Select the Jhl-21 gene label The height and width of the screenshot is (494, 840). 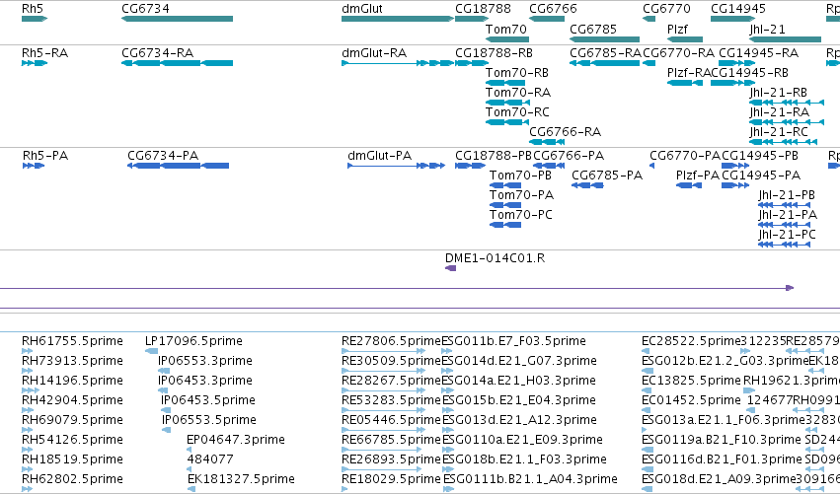click(x=768, y=29)
